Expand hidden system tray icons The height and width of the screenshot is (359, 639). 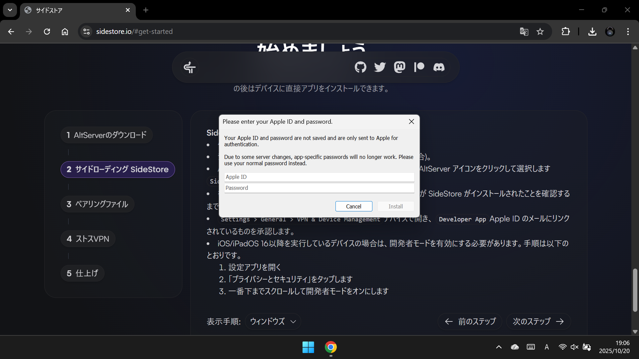tap(499, 347)
